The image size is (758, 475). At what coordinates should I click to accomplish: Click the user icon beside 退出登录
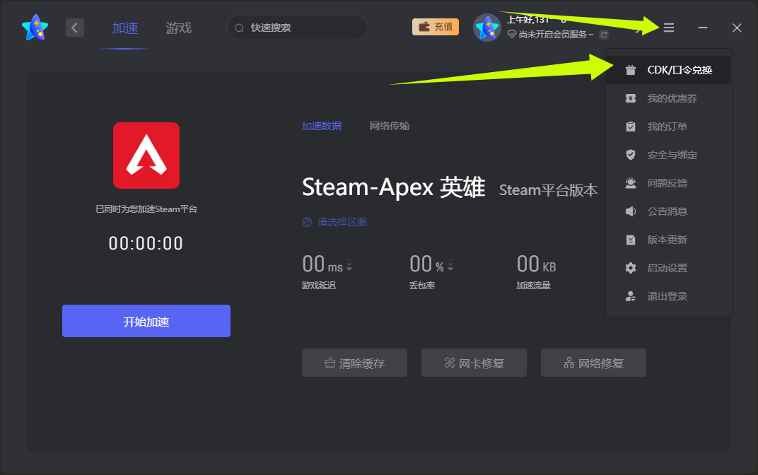click(x=631, y=296)
